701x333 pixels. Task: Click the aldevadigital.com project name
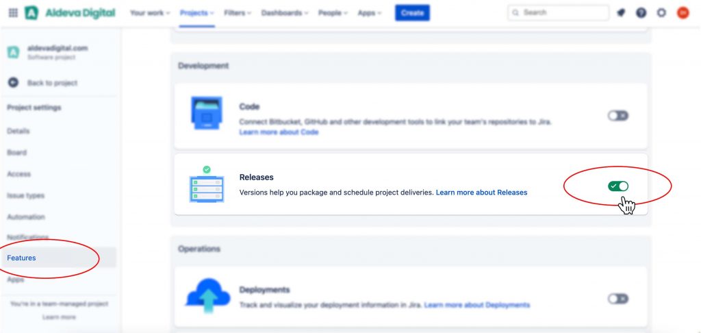58,48
